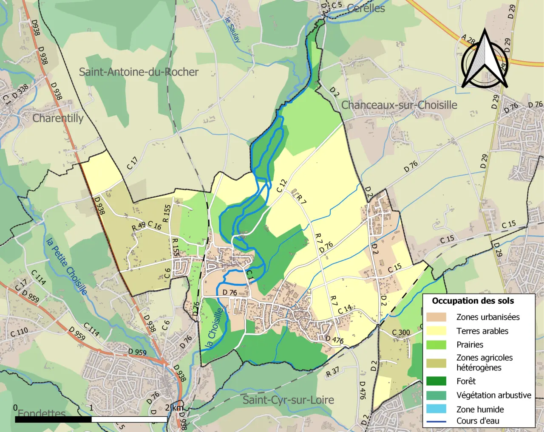Click the 'Forêt' legend label
Viewport: 544px width, 432px height.
click(466, 381)
